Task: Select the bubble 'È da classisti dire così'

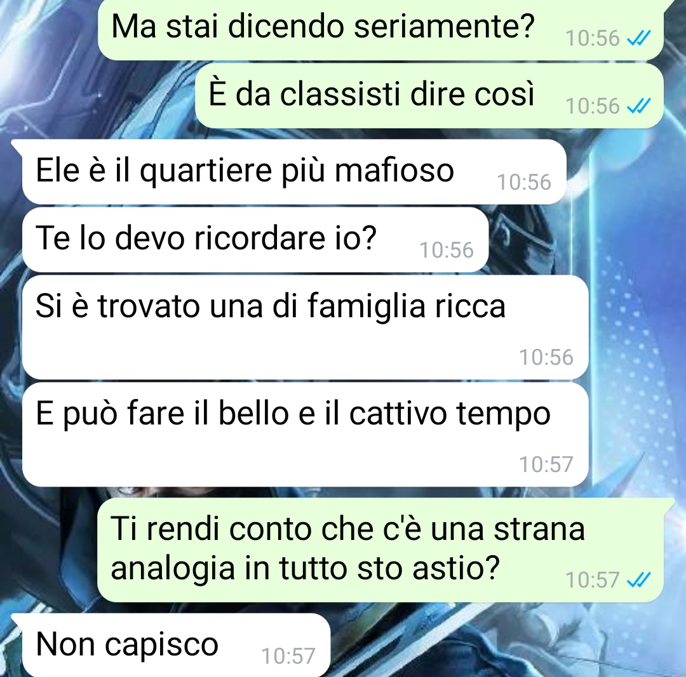Action: tap(429, 96)
